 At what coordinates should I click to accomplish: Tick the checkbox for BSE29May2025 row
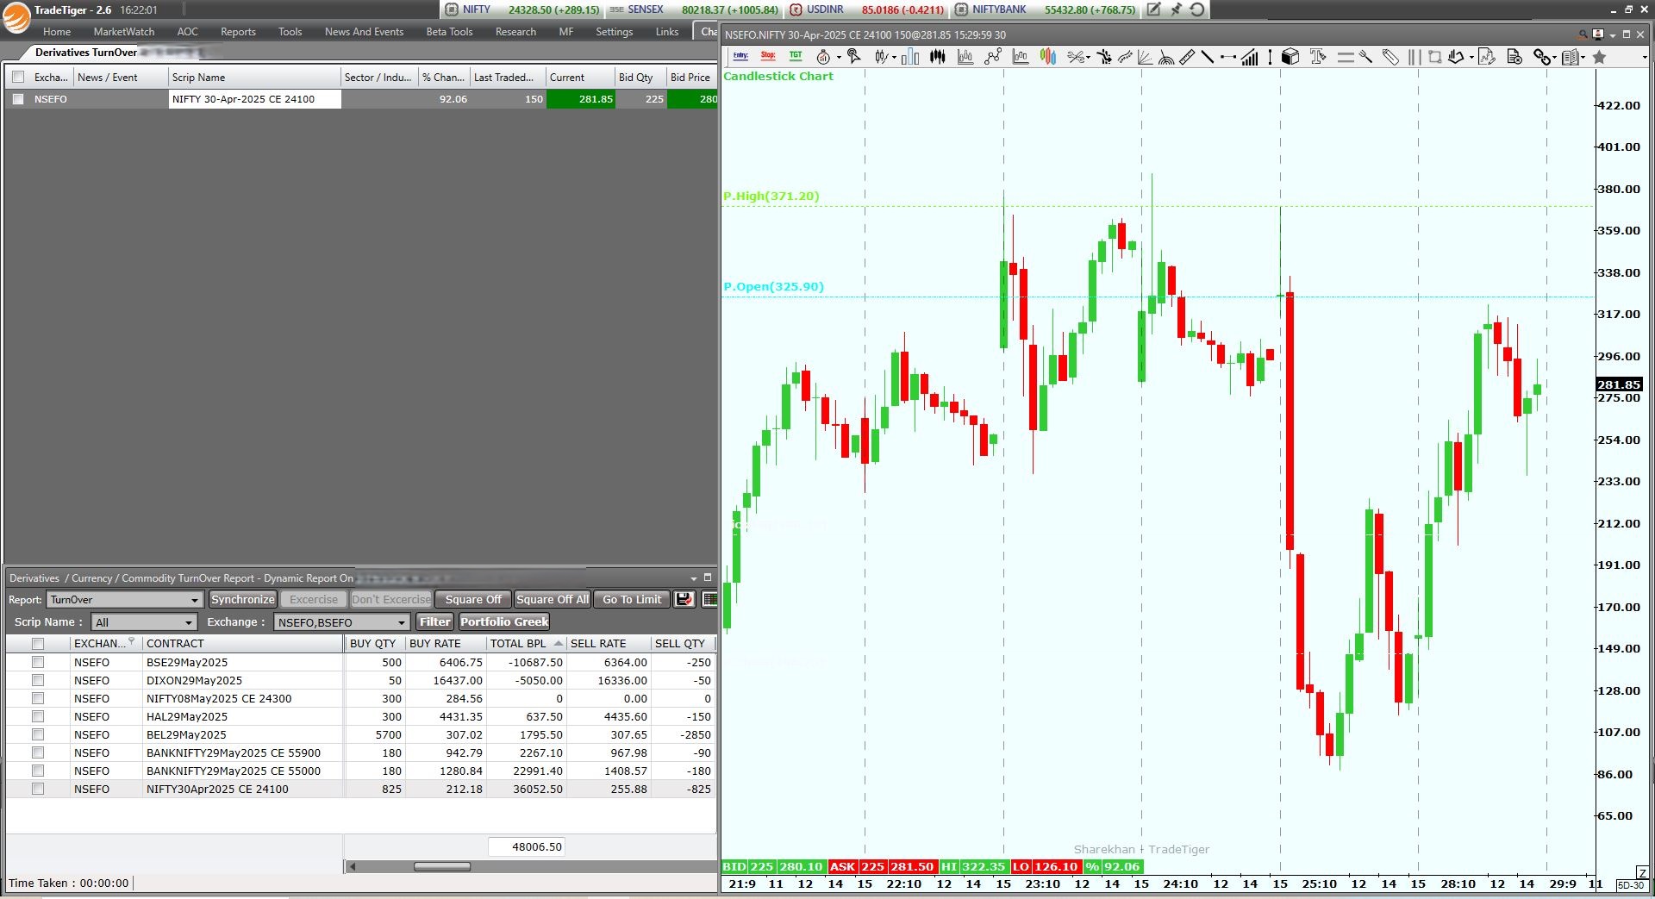click(37, 662)
